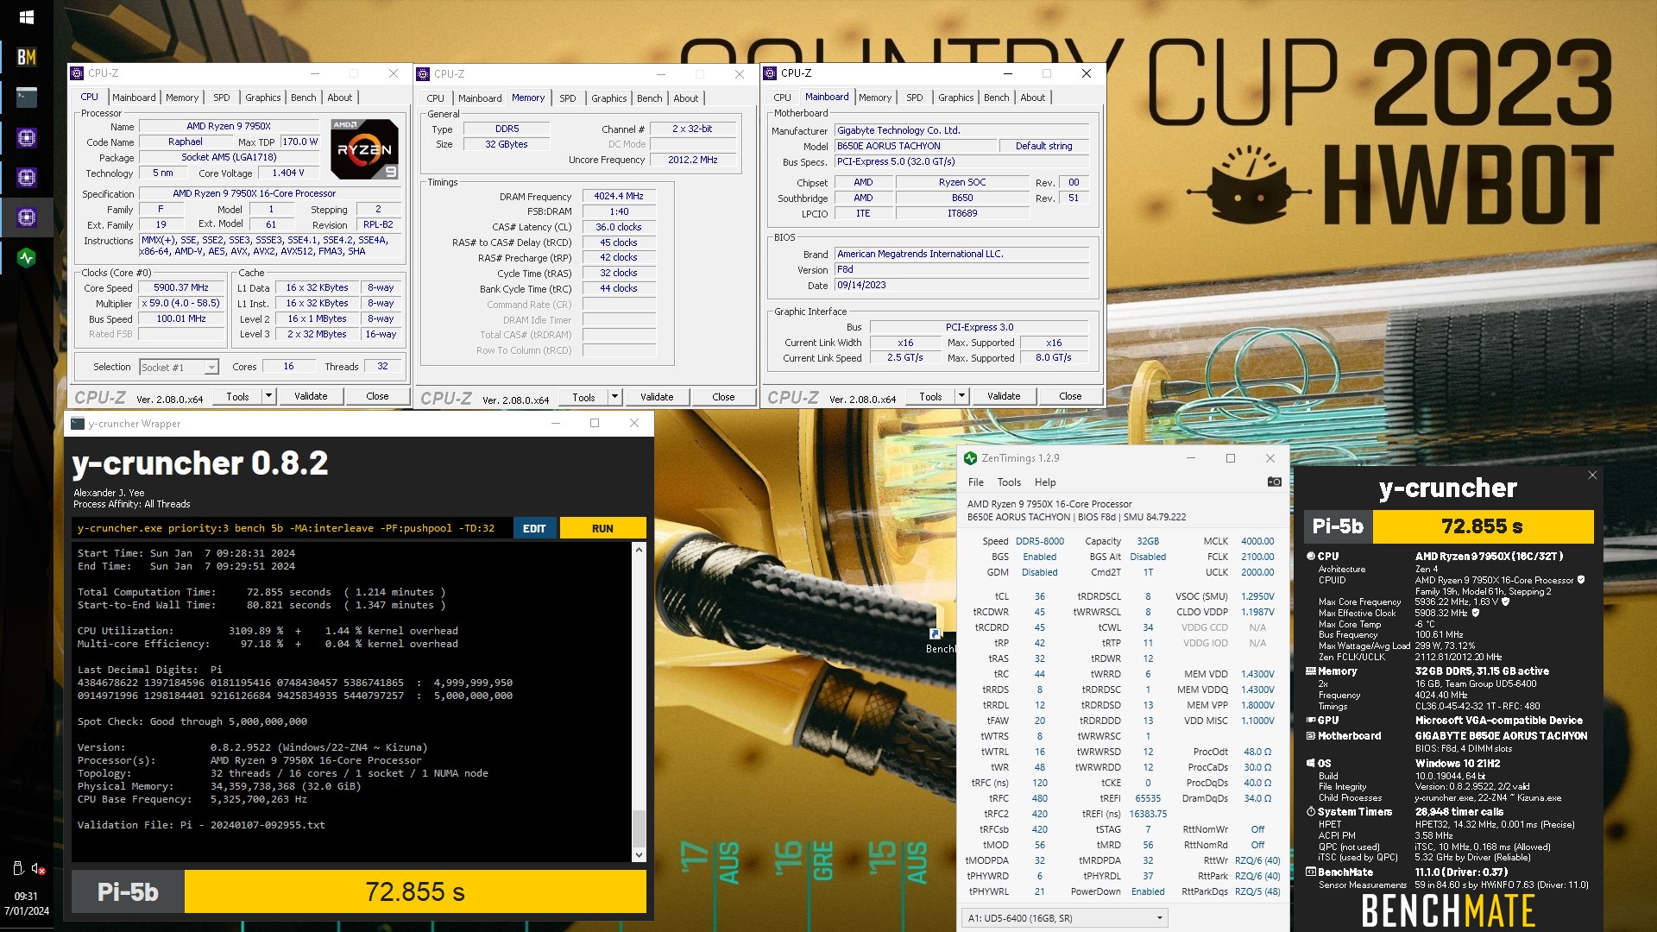Click the Memory section icon in BenchMate panel
Image resolution: width=1657 pixels, height=932 pixels.
tap(1311, 671)
